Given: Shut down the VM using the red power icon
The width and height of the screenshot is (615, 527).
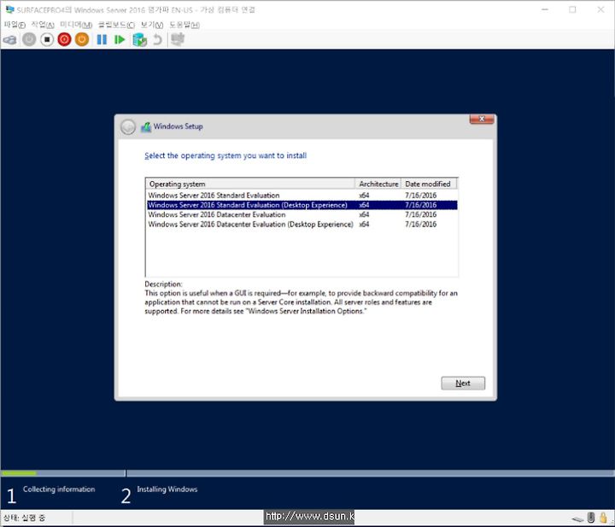Looking at the screenshot, I should point(64,39).
